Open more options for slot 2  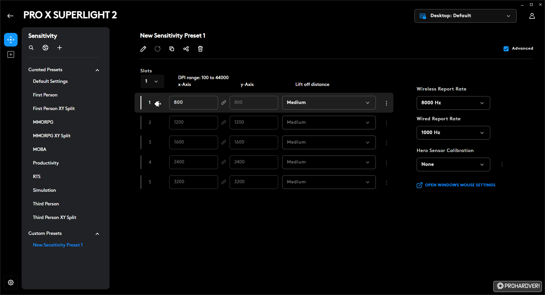tap(386, 123)
